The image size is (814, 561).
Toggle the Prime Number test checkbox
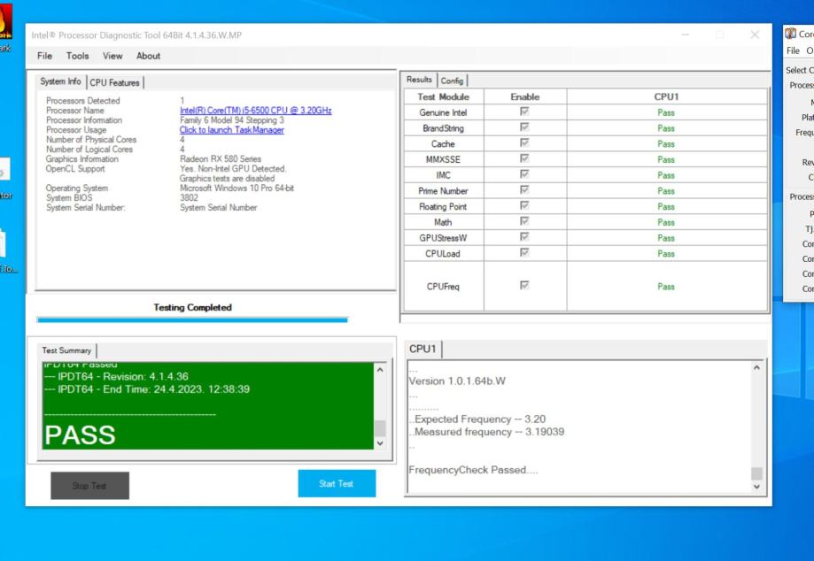(x=524, y=189)
